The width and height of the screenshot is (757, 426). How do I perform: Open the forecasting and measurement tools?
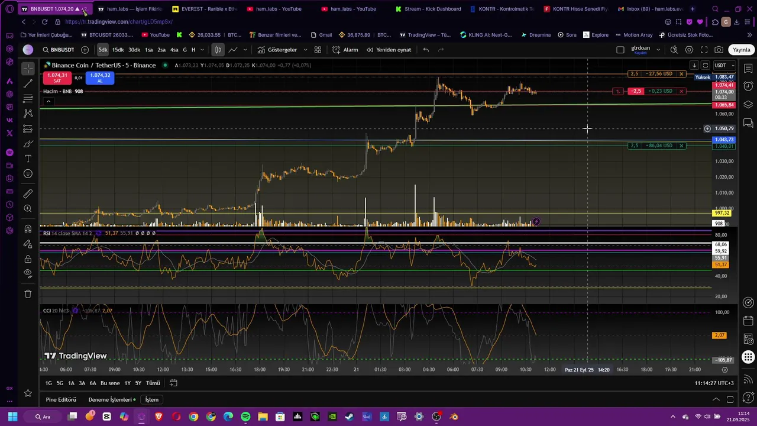[28, 129]
